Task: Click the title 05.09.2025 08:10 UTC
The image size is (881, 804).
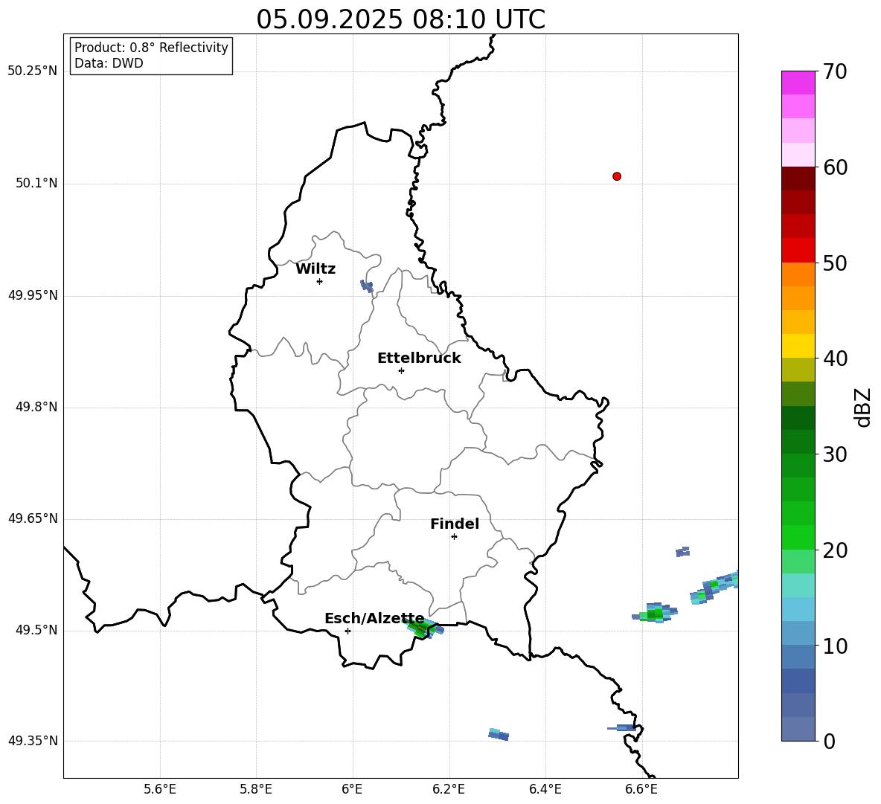Action: point(400,19)
